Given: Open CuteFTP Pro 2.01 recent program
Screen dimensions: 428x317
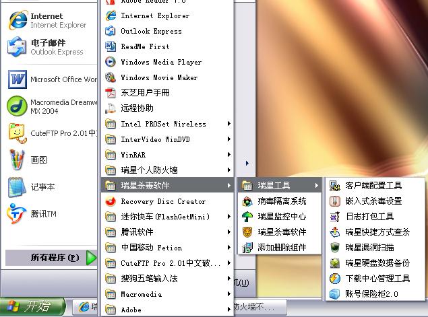Looking at the screenshot, I should click(51, 133).
